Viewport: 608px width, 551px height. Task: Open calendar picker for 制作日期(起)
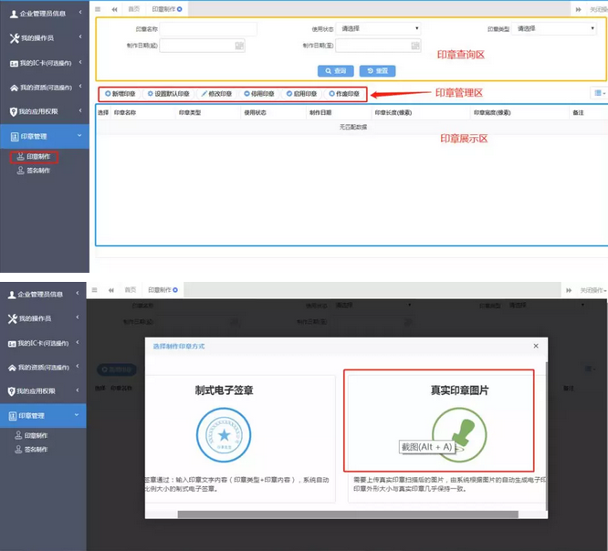[239, 45]
